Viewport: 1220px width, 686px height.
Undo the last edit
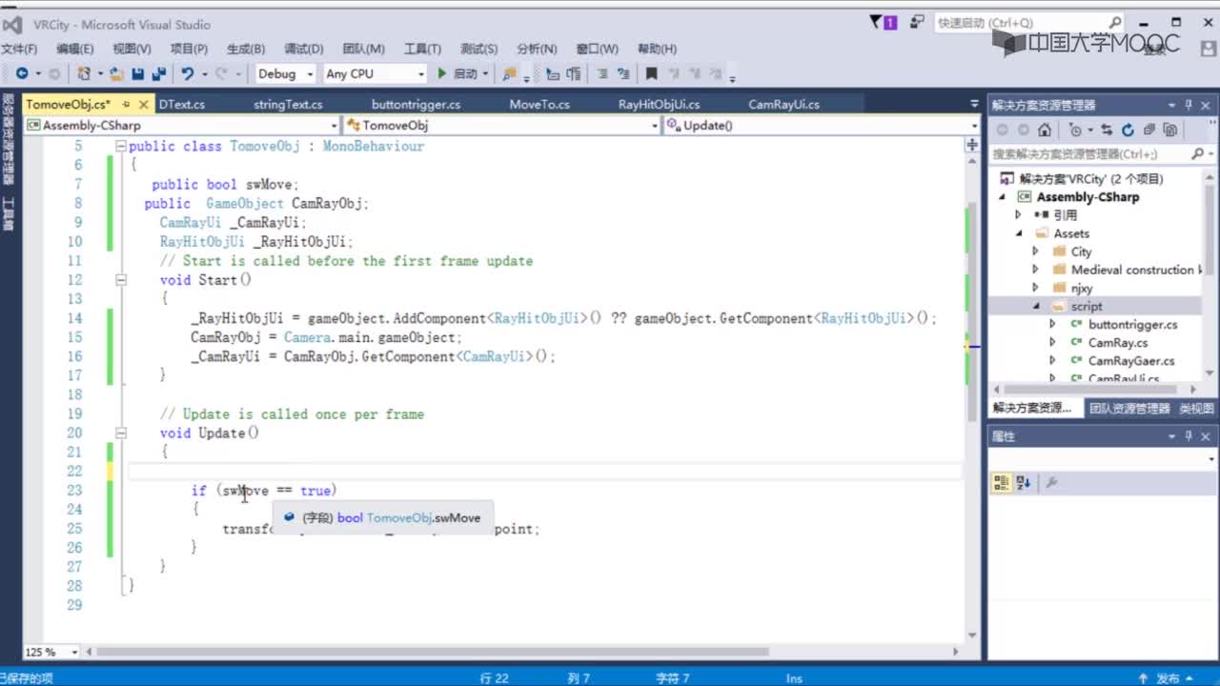pos(188,73)
